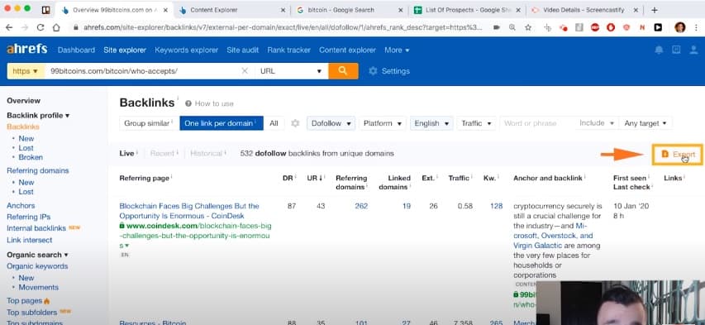Screen dimensions: 705x325
Task: Open the Dofollow filter dropdown
Action: pos(331,123)
